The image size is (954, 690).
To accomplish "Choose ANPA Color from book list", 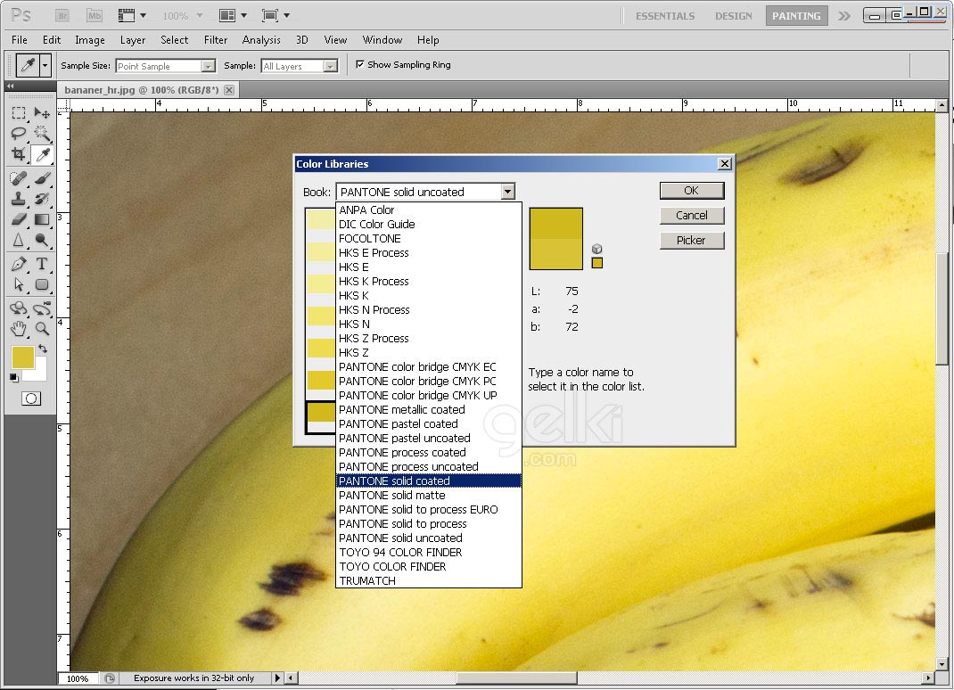I will pos(429,209).
